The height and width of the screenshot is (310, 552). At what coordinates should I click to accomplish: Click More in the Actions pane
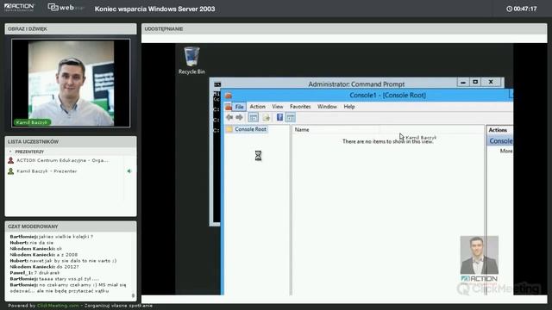[x=506, y=152]
